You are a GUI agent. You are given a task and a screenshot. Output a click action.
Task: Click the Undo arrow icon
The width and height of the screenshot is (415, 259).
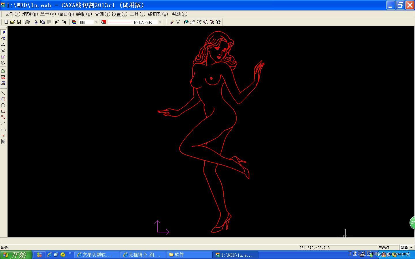point(57,22)
